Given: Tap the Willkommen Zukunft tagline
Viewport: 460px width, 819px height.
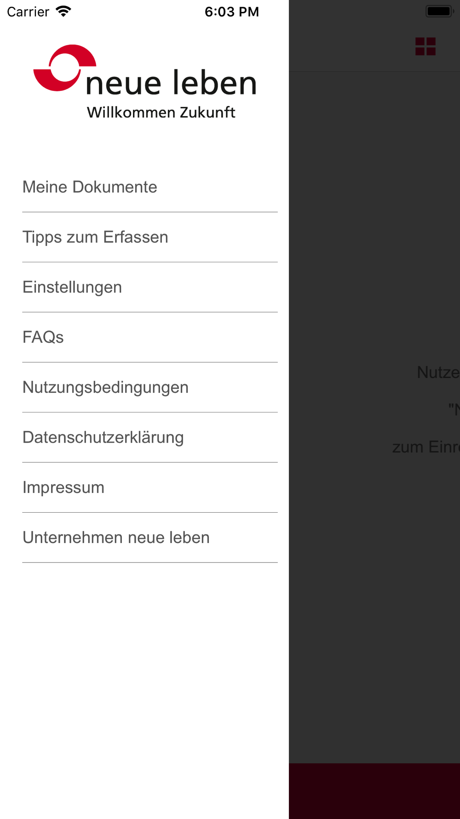Looking at the screenshot, I should pyautogui.click(x=161, y=112).
